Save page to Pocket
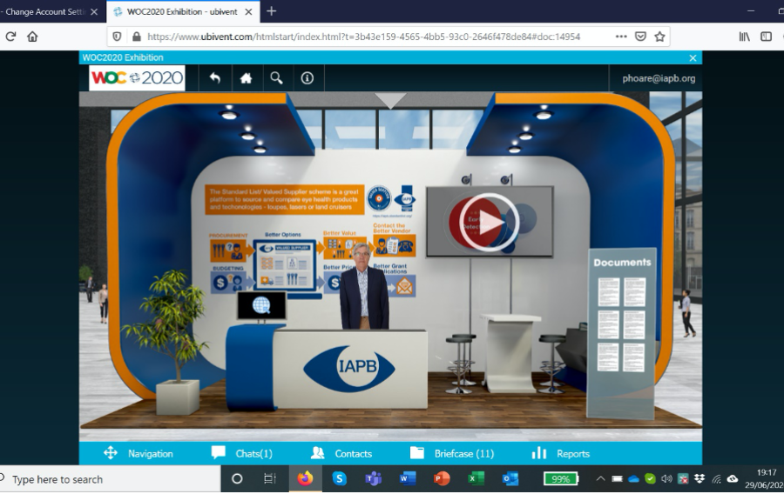 640,37
